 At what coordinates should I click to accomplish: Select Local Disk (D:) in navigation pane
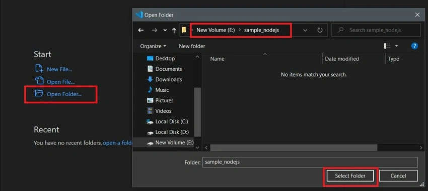pos(168,132)
